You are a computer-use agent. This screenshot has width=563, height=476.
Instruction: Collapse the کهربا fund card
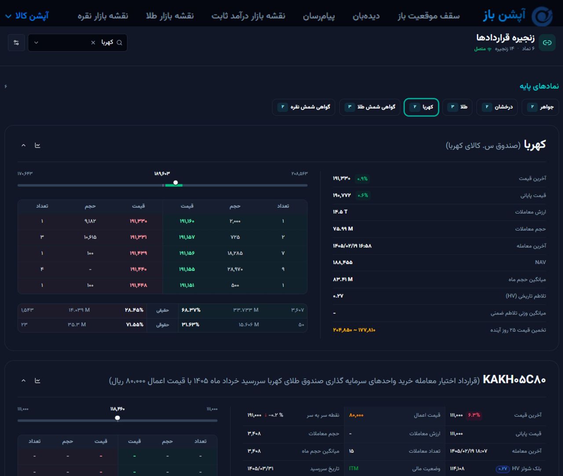point(24,145)
